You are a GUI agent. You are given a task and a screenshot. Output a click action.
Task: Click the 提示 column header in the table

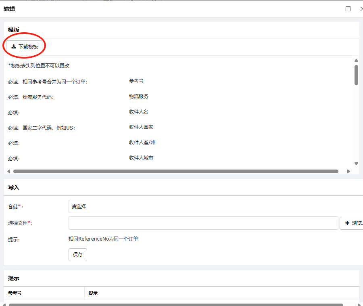[x=93, y=293]
